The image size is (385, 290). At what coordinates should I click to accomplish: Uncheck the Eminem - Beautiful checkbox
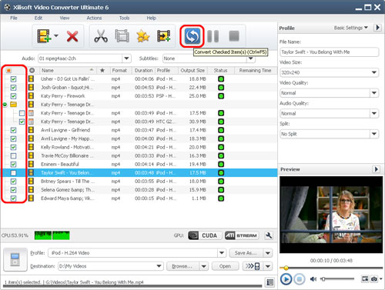[13, 164]
